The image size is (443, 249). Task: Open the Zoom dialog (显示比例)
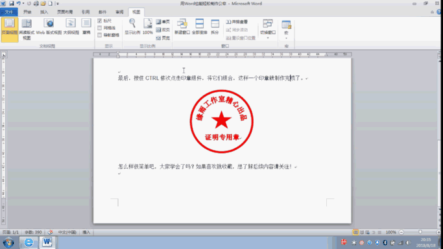(132, 27)
